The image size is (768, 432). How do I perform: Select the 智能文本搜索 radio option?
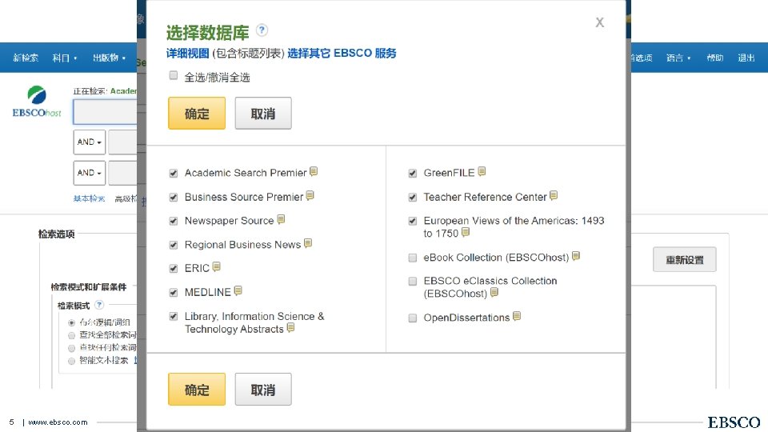[71, 361]
